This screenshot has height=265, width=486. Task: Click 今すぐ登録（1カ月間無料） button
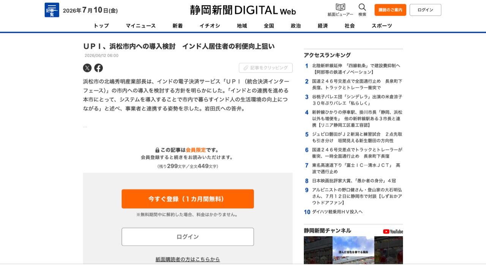click(188, 199)
